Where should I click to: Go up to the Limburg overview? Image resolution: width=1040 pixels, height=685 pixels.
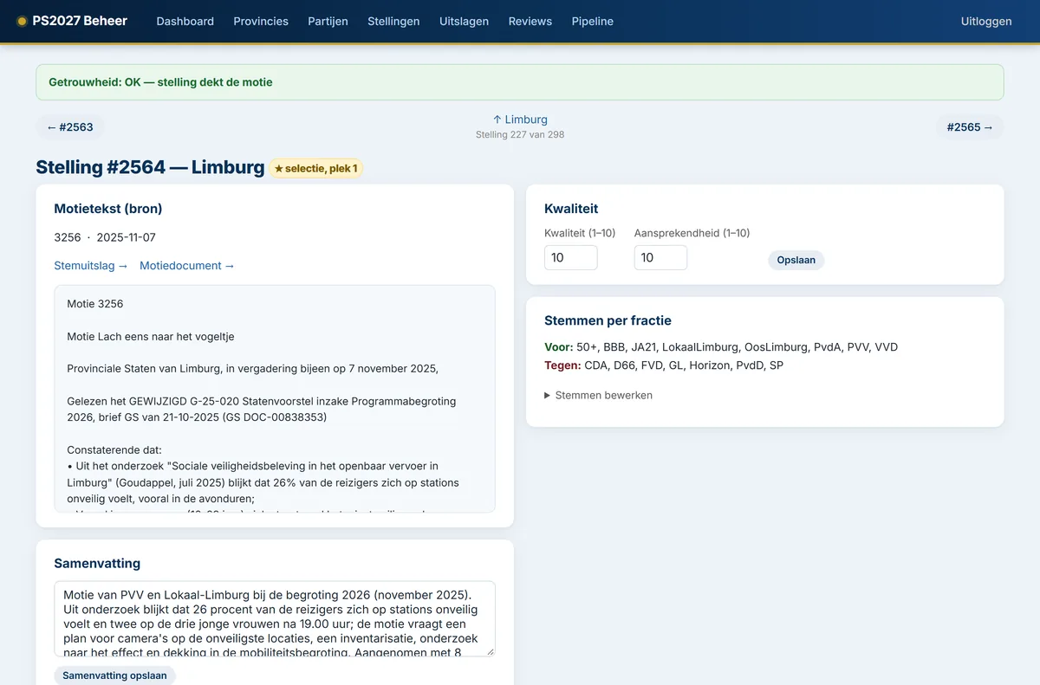(520, 120)
